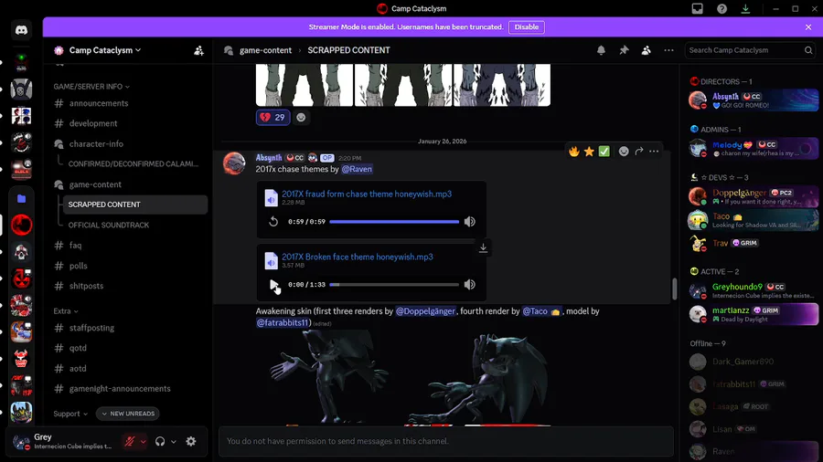Collapse the Extra category
This screenshot has width=823, height=462.
pos(66,311)
